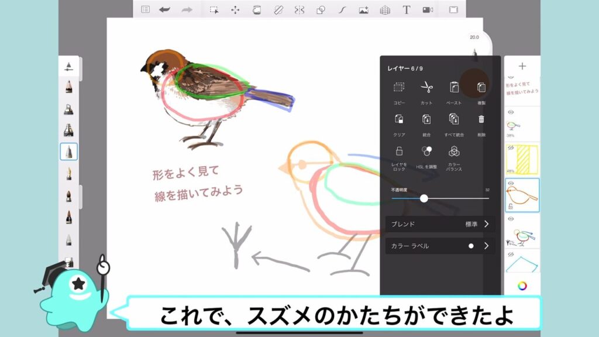
Task: Select the Transform move tool
Action: click(x=235, y=9)
